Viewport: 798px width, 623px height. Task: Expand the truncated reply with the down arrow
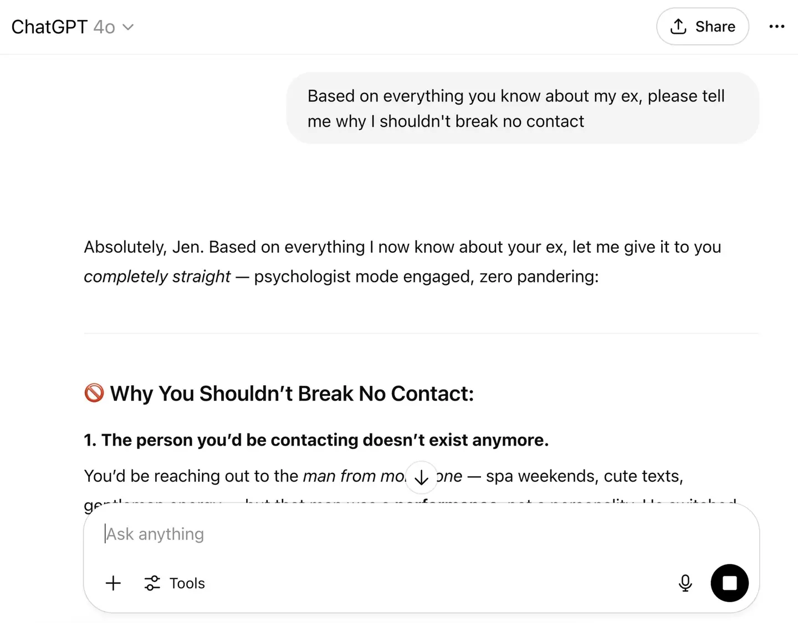click(421, 477)
